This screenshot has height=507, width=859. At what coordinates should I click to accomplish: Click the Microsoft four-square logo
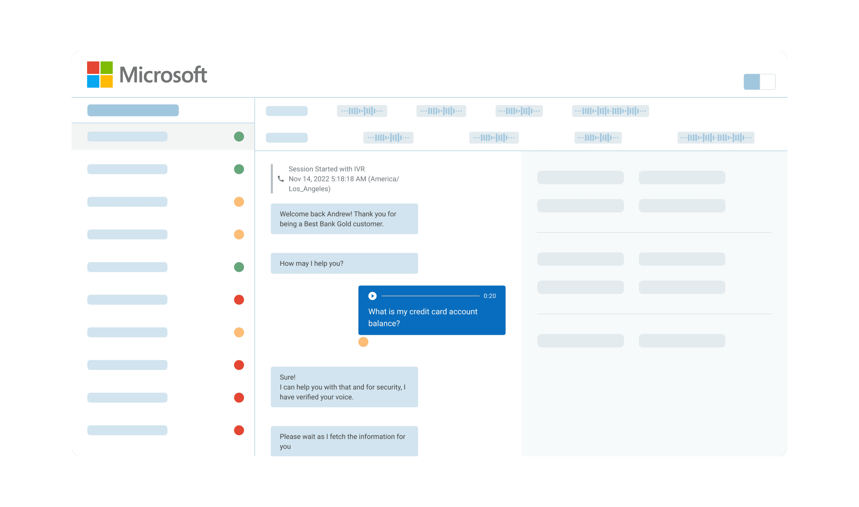(x=100, y=75)
